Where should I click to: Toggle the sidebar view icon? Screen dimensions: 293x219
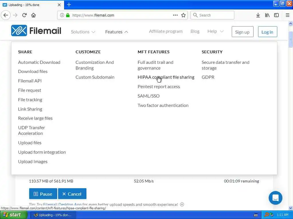(x=276, y=15)
